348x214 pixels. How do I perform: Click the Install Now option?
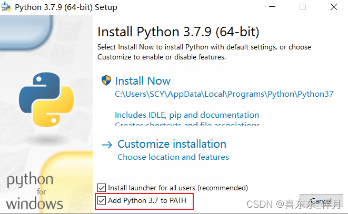click(143, 81)
